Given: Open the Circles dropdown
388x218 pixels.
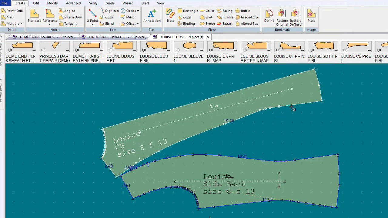Looking at the screenshot, I should click(138, 11).
